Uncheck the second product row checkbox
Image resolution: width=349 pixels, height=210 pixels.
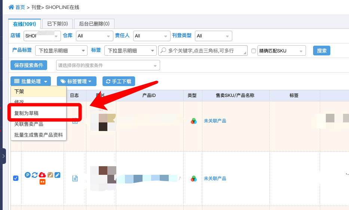click(16, 178)
